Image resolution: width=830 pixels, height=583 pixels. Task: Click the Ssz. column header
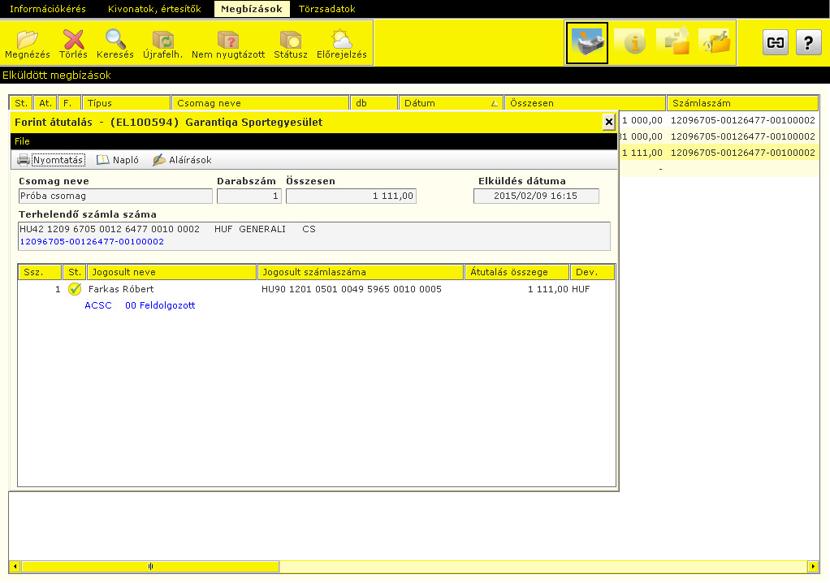point(40,272)
